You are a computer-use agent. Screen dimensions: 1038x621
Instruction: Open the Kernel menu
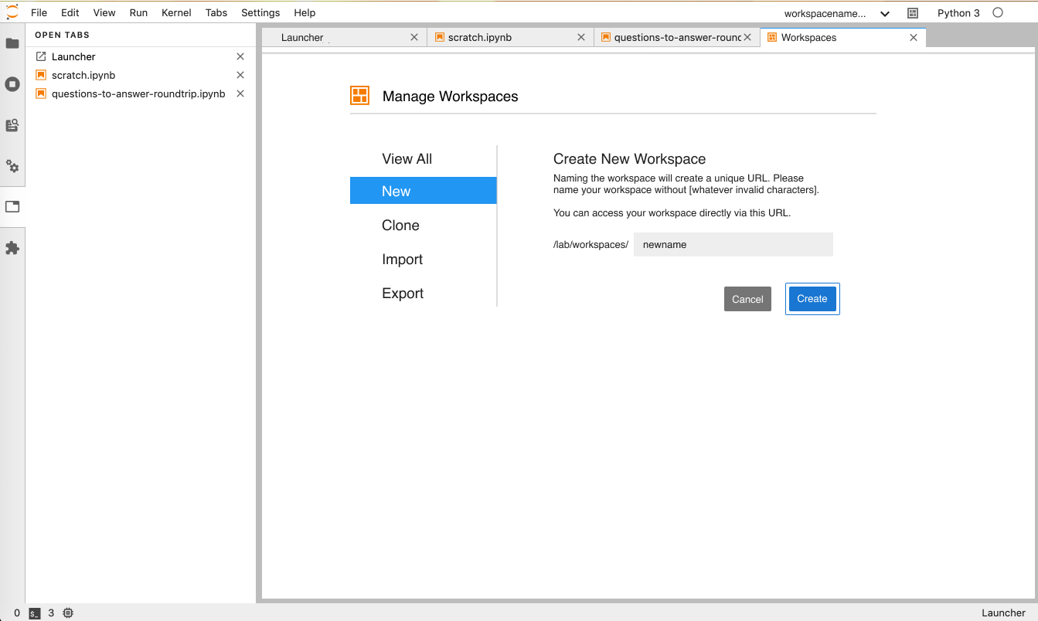click(x=177, y=12)
